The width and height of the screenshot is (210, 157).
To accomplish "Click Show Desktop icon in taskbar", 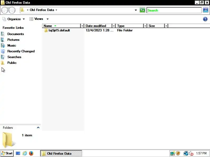I will click(x=18, y=153).
